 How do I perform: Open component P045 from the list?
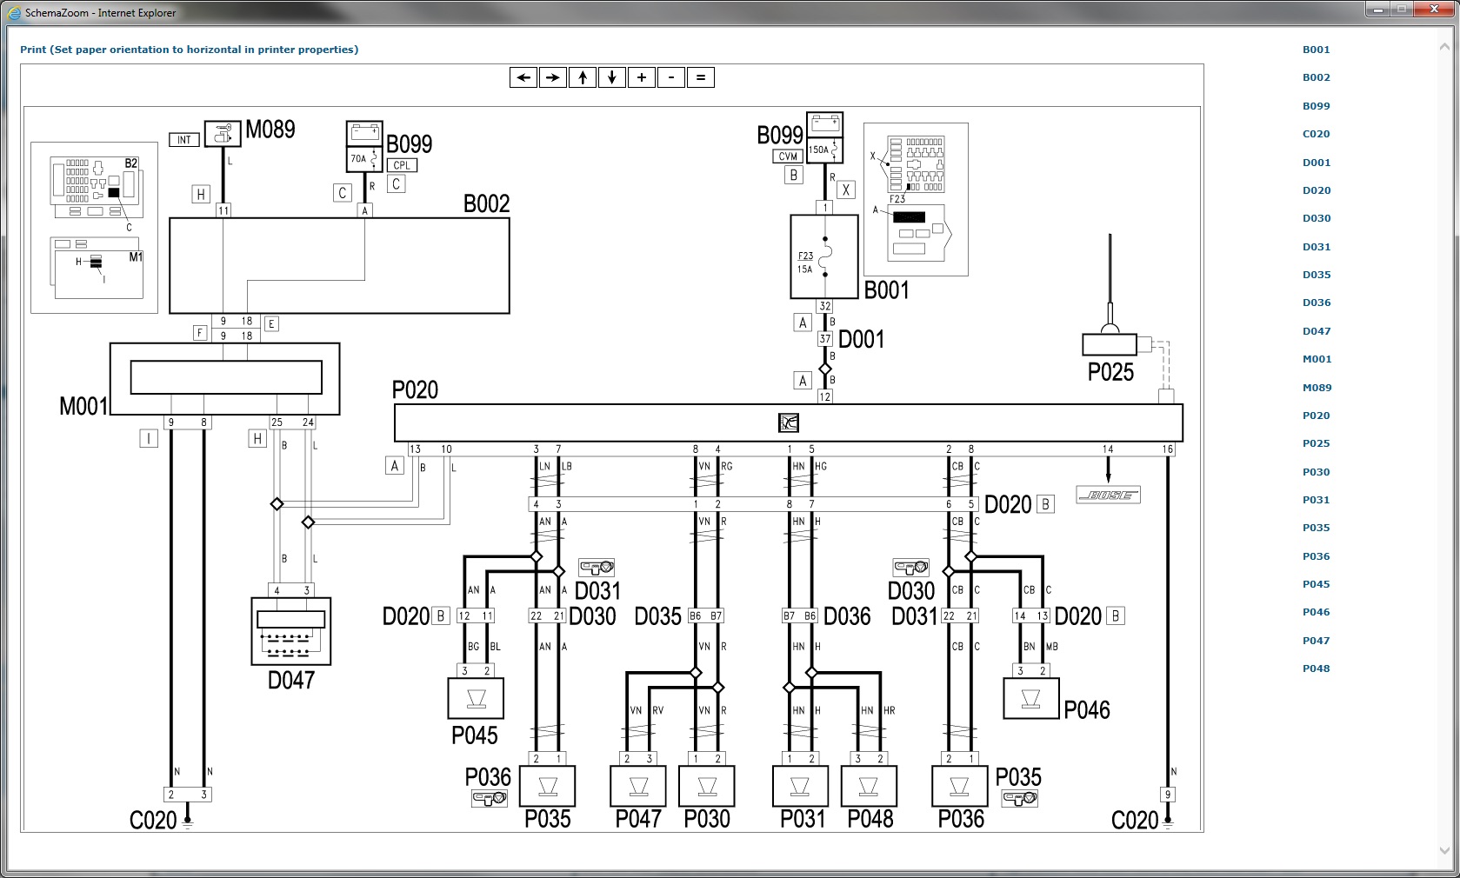tap(1316, 584)
